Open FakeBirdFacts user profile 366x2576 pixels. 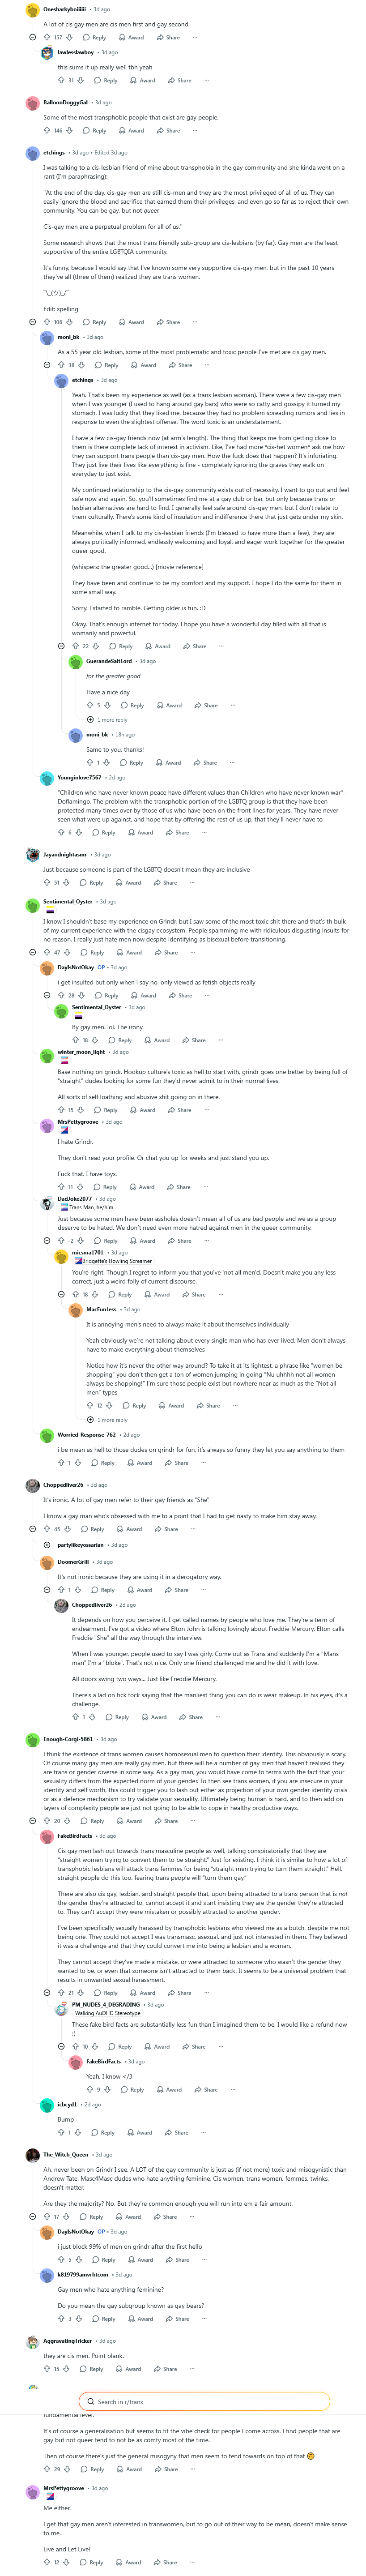pos(75,1836)
